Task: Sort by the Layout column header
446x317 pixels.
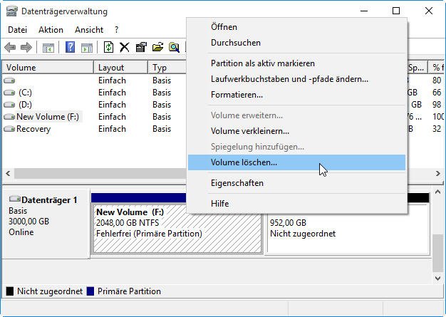Action: click(120, 68)
